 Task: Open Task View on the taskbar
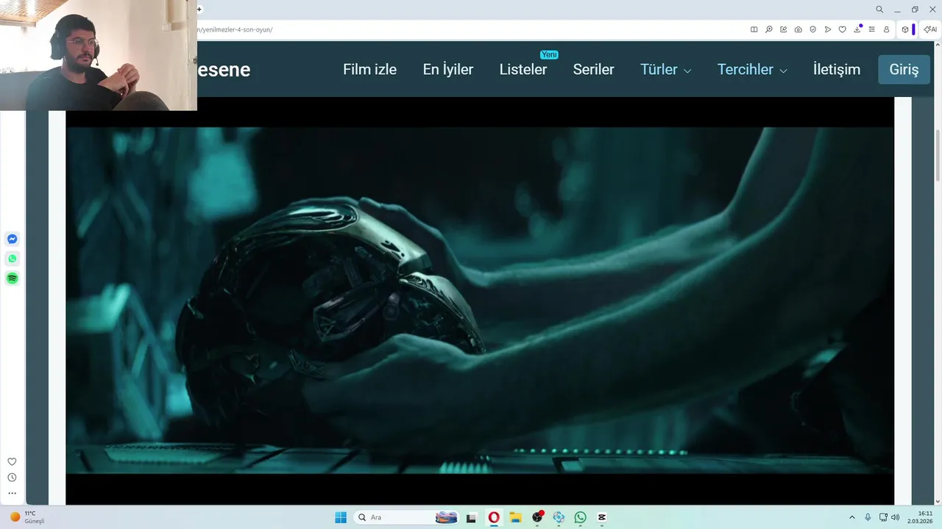[x=472, y=517]
